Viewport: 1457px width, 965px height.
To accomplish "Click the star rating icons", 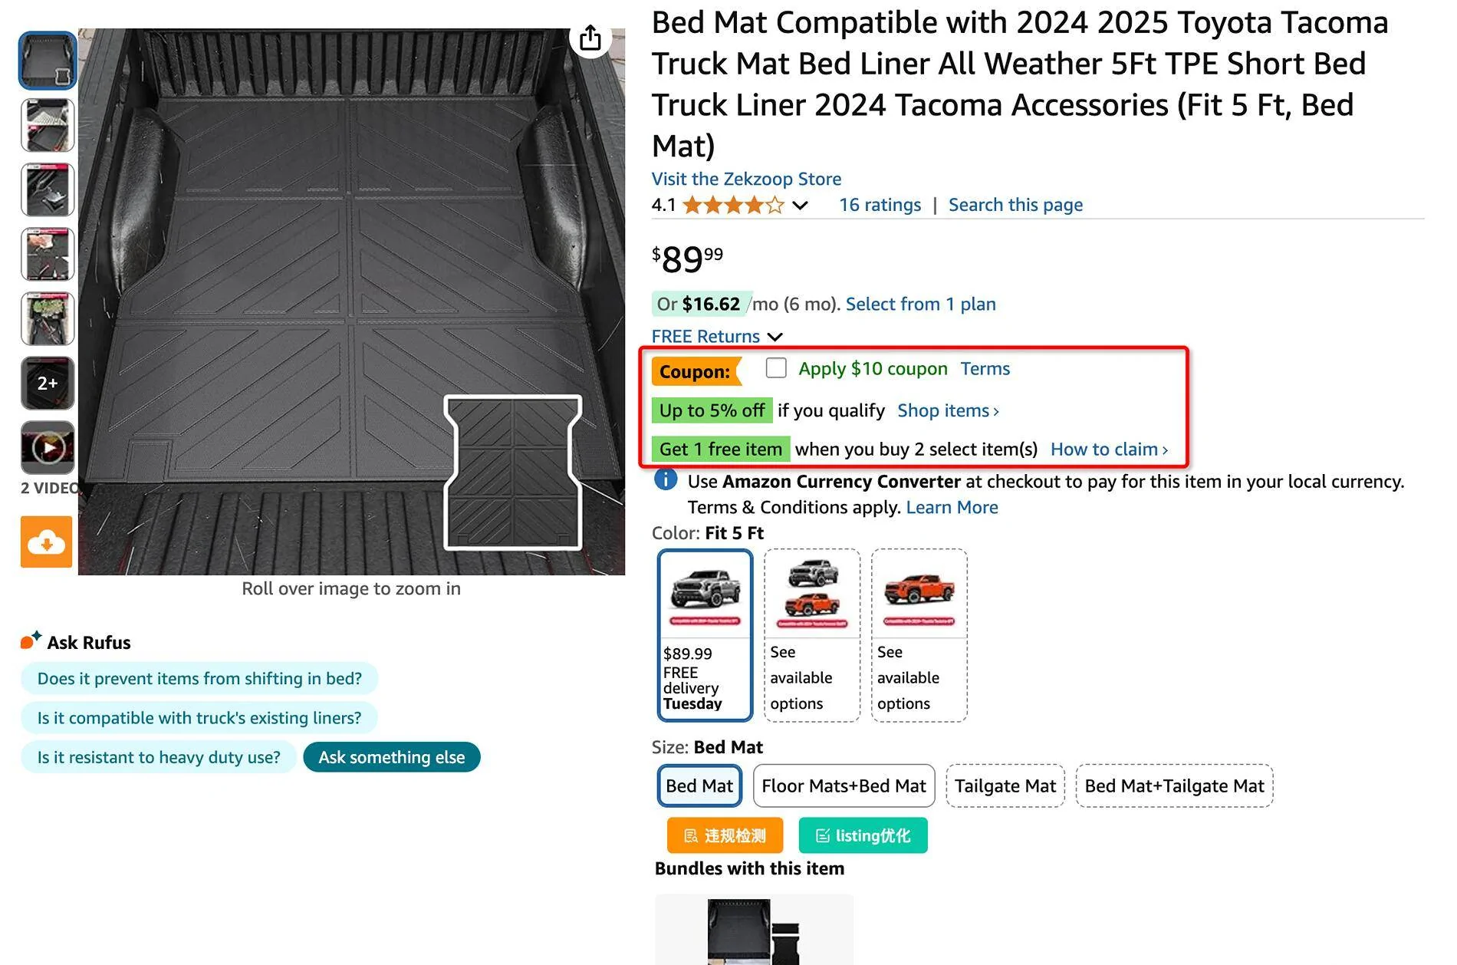I will pos(733,206).
